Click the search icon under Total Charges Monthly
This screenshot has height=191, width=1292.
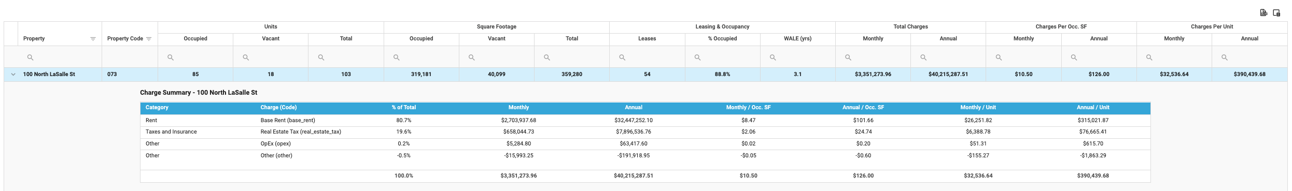848,57
